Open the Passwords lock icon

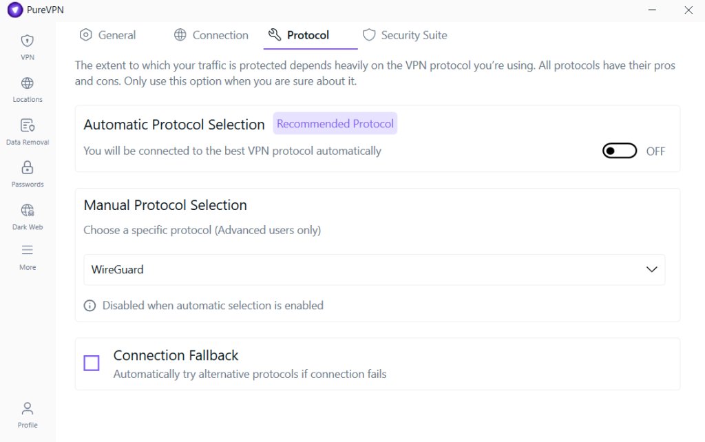point(28,167)
